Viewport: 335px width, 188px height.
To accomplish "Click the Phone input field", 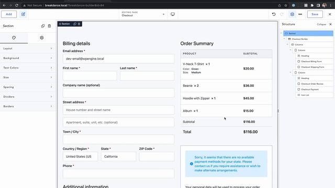I will click(x=118, y=173).
